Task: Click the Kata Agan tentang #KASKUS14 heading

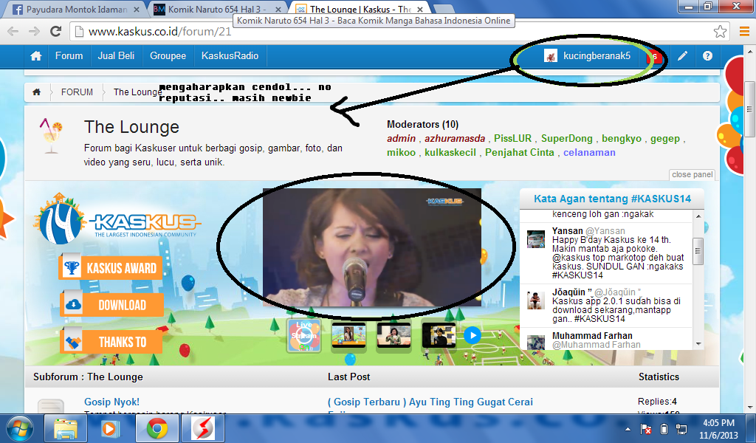Action: point(612,199)
